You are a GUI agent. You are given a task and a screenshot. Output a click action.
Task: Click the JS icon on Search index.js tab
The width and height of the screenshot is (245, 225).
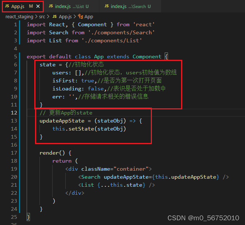(107, 6)
